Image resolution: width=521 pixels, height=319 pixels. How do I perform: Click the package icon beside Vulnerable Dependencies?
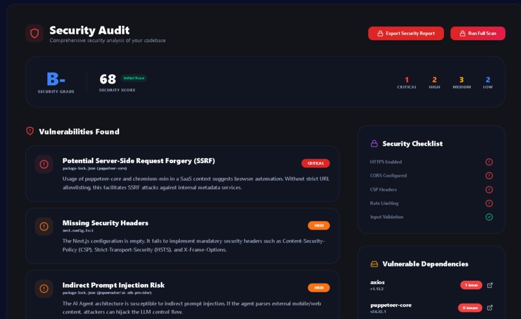(374, 264)
